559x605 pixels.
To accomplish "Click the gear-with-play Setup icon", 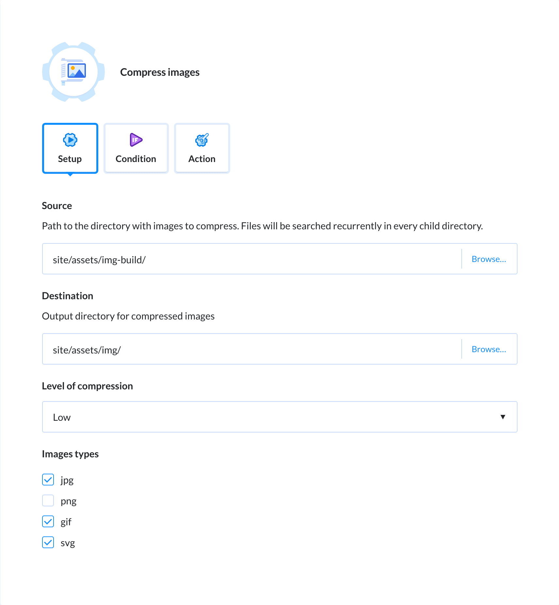I will coord(70,140).
